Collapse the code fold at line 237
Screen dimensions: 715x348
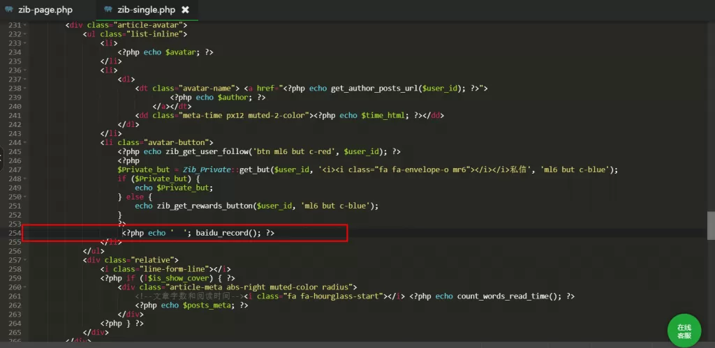coord(24,80)
